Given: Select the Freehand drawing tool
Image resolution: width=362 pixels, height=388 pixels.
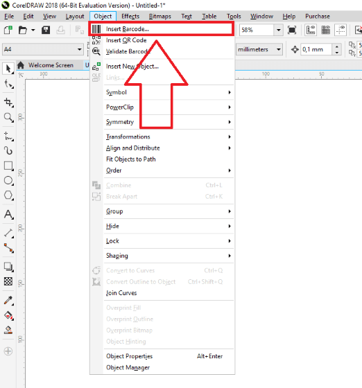Looking at the screenshot, I should pos(8,136).
